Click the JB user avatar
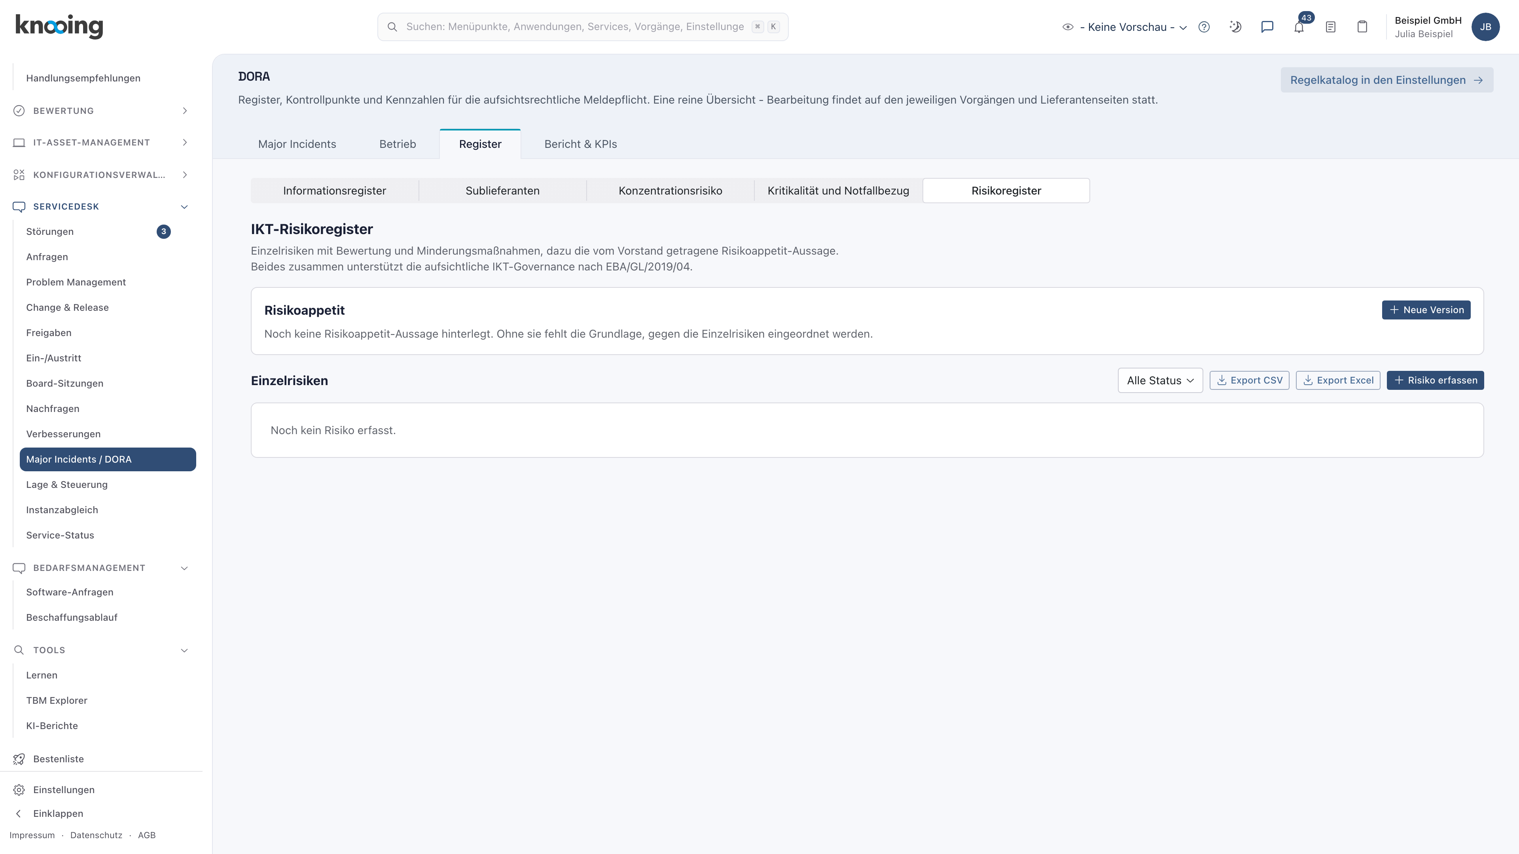1519x854 pixels. (1485, 27)
